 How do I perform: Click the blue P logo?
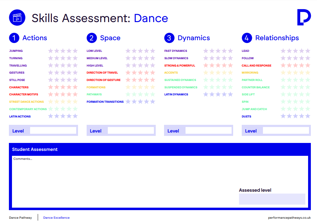click(x=304, y=17)
